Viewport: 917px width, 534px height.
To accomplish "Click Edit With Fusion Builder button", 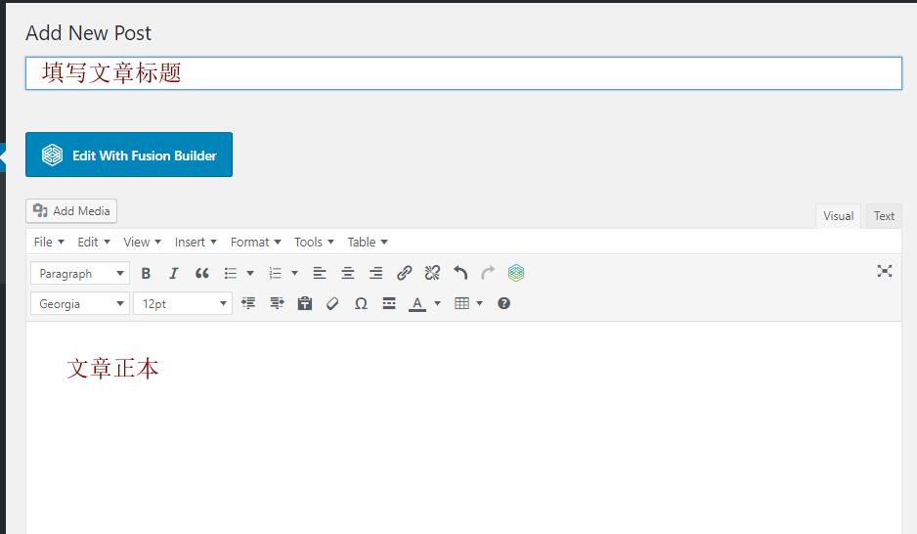I will click(129, 155).
